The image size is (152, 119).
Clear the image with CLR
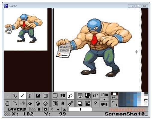pos(96,96)
